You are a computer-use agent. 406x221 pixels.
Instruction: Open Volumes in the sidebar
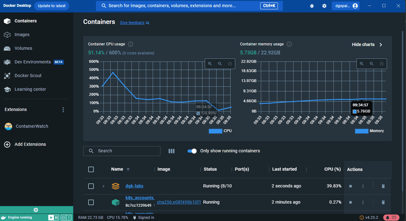(23, 48)
